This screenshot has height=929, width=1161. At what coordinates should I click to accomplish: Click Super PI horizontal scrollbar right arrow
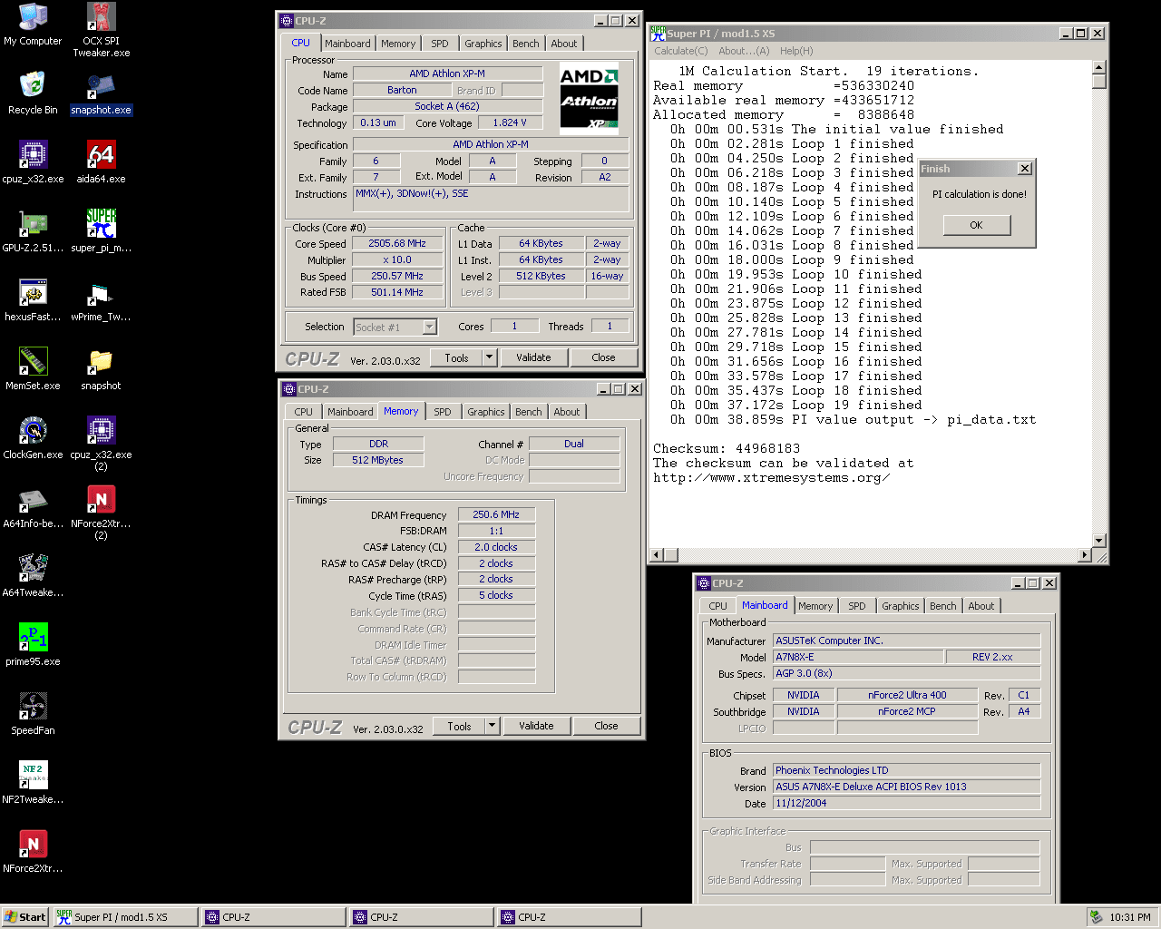click(x=1084, y=555)
